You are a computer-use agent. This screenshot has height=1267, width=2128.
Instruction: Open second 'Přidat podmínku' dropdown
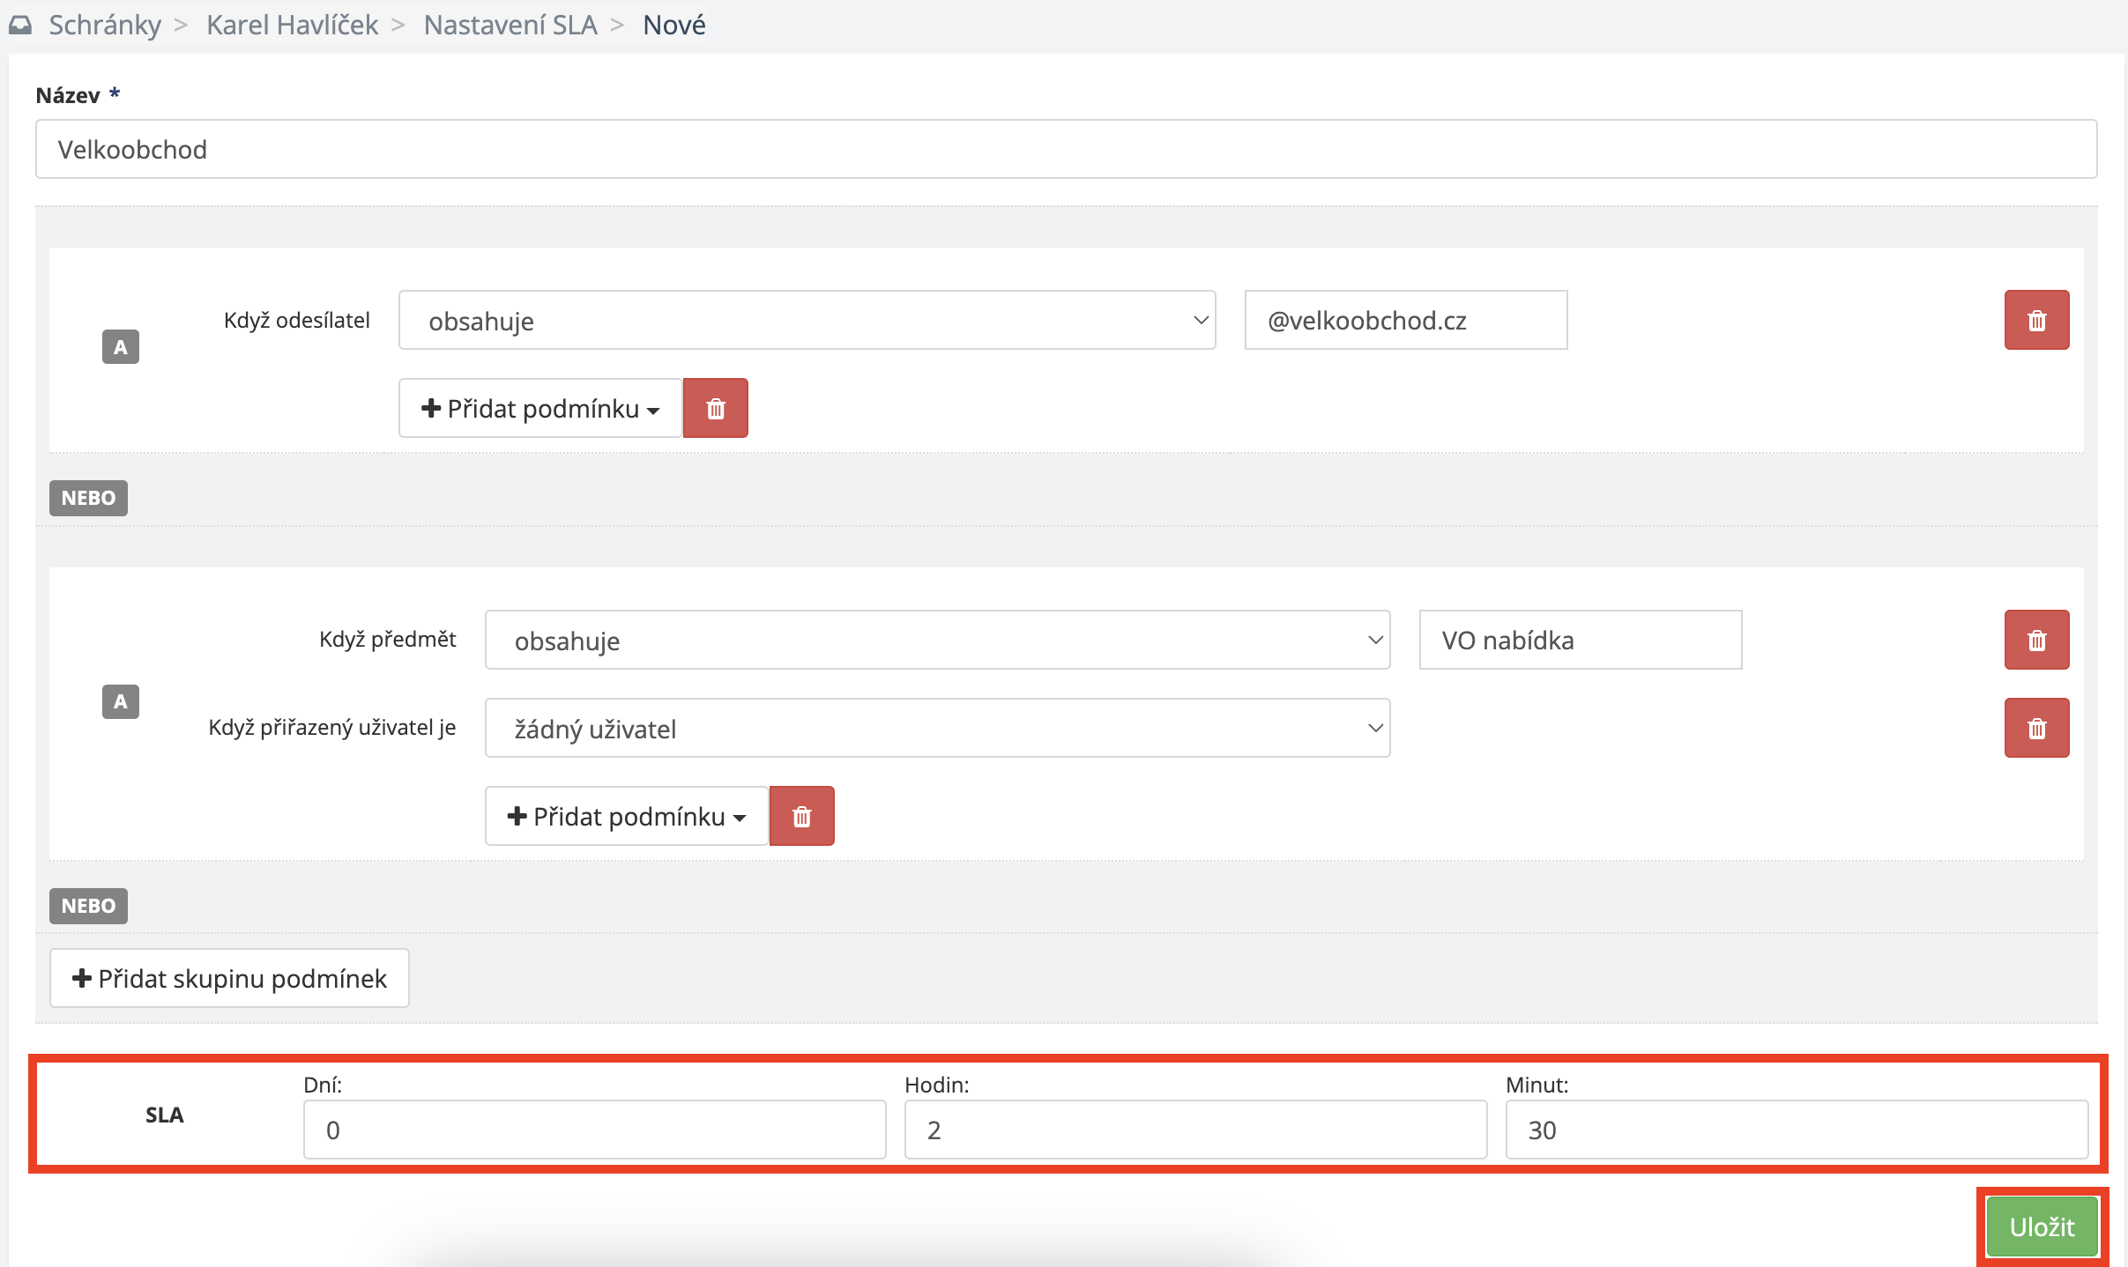(627, 817)
